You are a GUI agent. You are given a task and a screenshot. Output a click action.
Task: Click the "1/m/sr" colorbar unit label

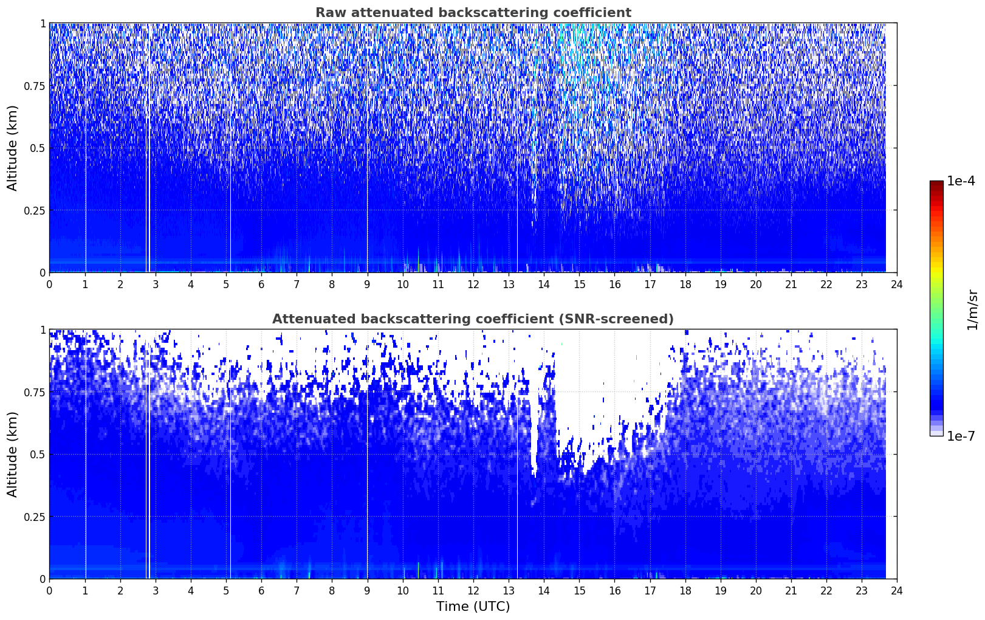point(972,309)
